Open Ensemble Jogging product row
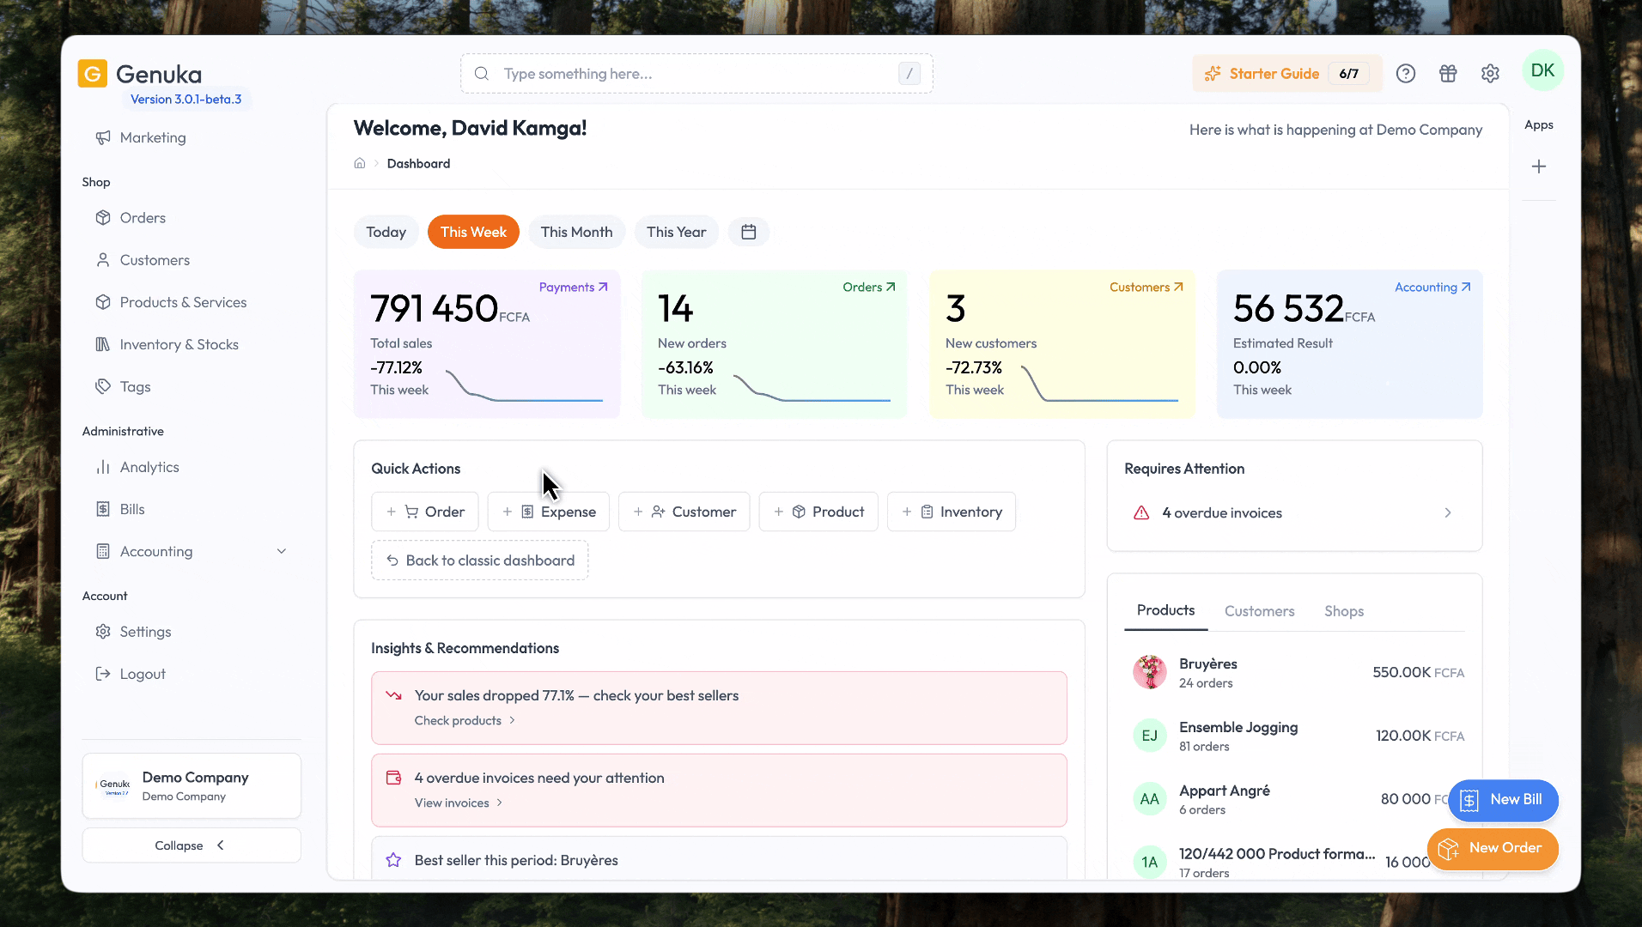This screenshot has width=1642, height=927. click(1294, 736)
